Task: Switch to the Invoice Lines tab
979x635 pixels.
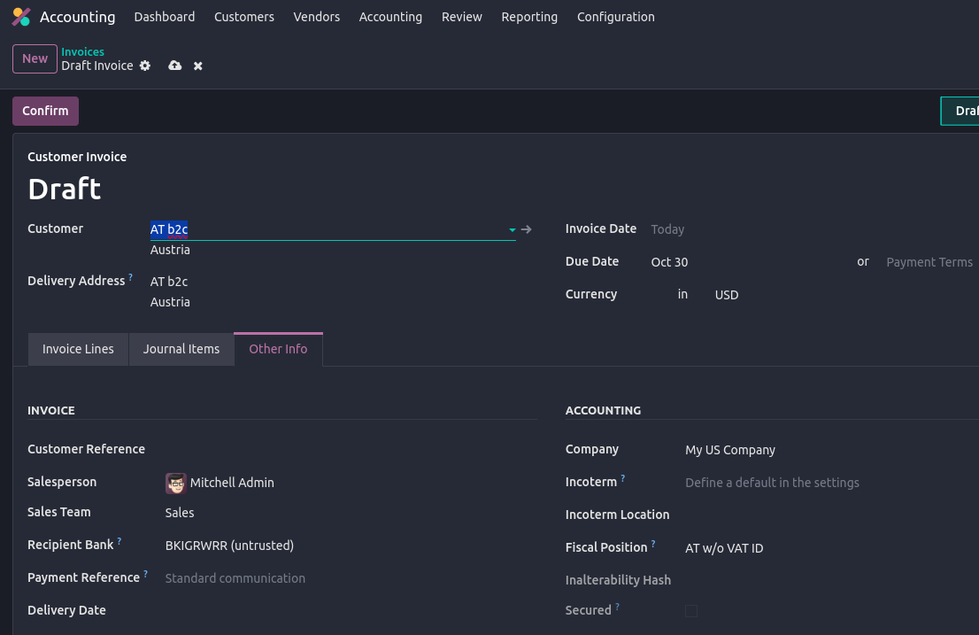Action: pos(78,349)
